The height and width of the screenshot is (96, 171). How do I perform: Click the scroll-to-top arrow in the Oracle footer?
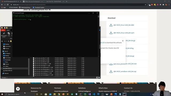18,89
